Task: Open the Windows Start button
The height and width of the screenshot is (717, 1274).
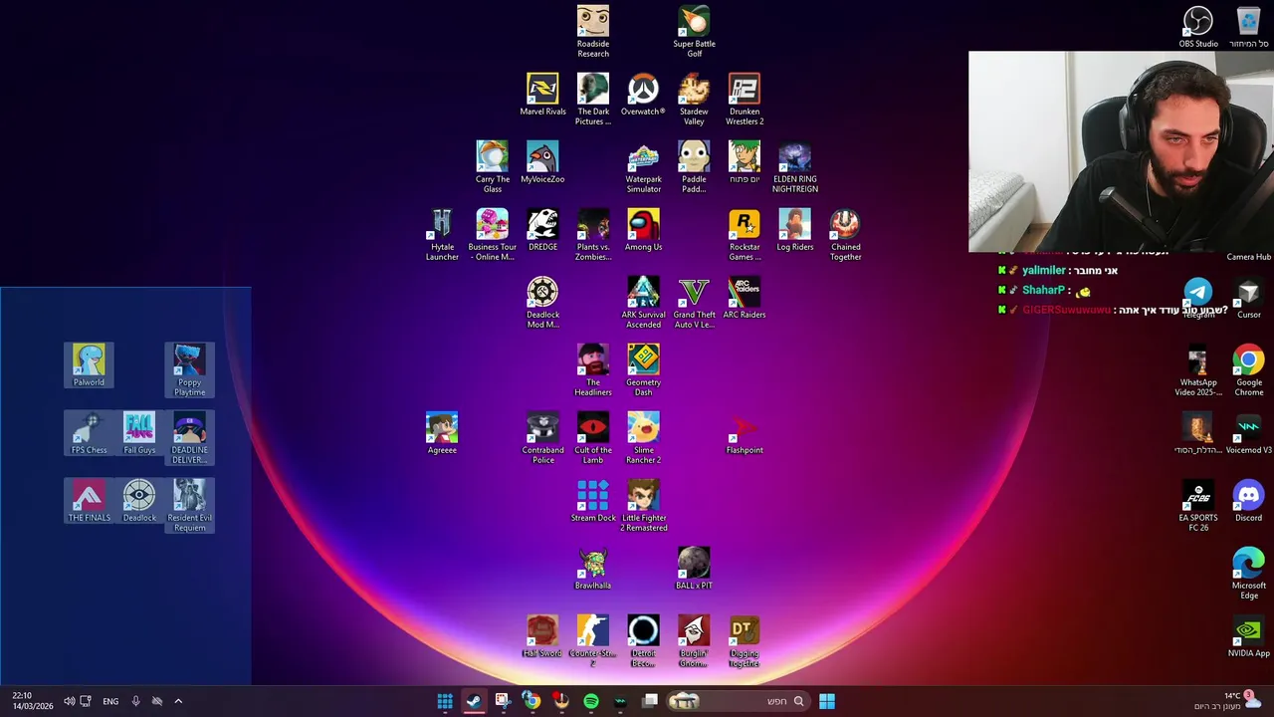Action: 827,701
